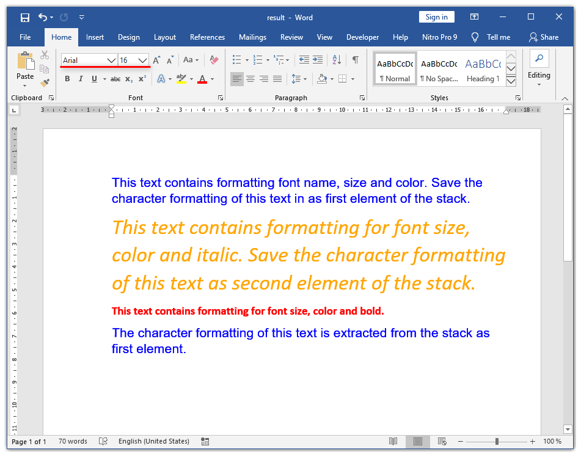Apply Underline to selected text
Screen dimensions: 581x457
[95, 79]
